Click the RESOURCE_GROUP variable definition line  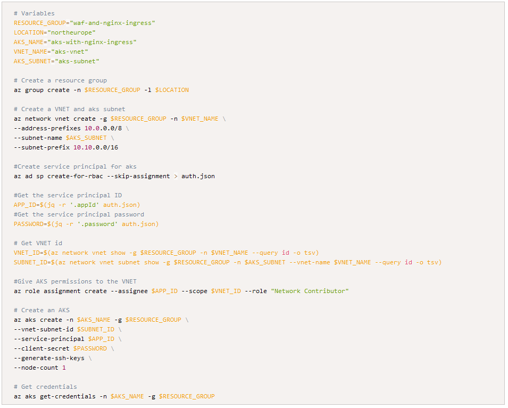pyautogui.click(x=85, y=23)
